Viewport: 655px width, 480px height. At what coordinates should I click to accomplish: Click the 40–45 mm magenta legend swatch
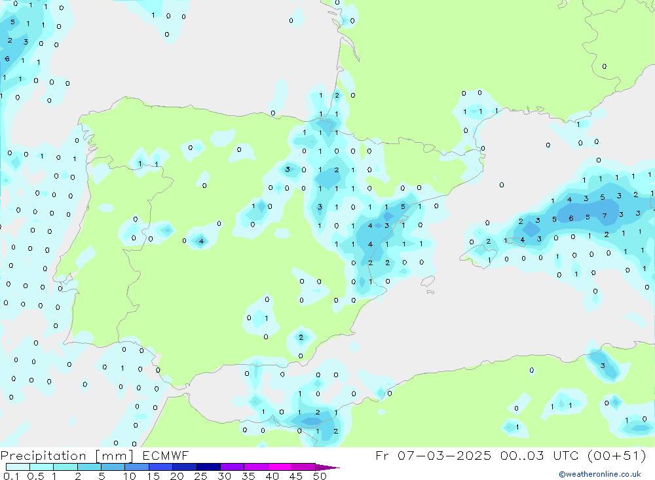pyautogui.click(x=280, y=467)
